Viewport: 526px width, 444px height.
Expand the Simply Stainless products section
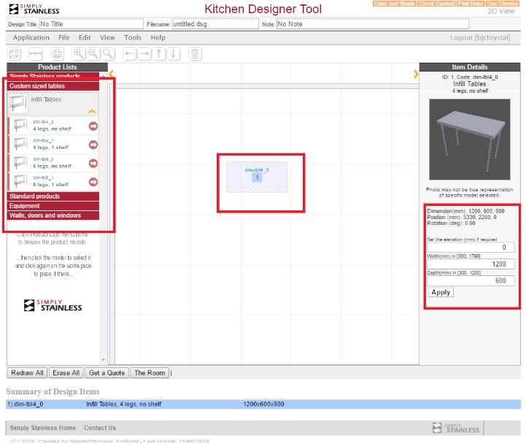[53, 75]
